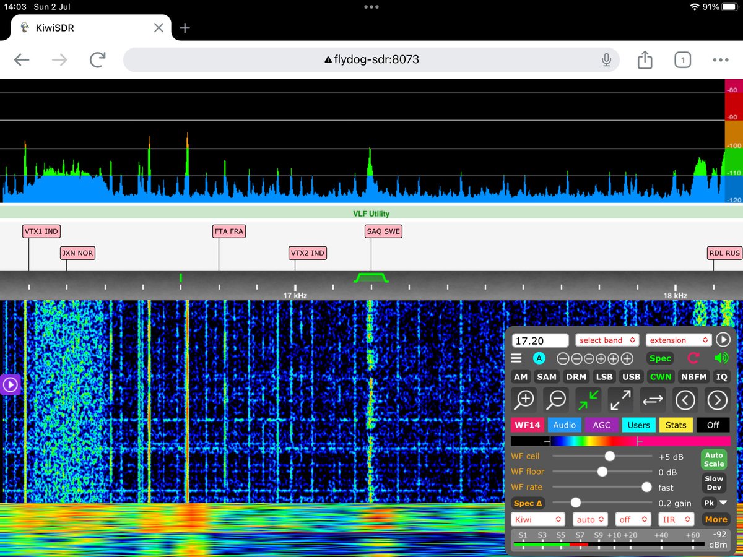Select CWN mode
Screen dimensions: 743x557
coord(660,377)
